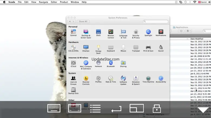The image size is (211, 118).
Task: Toggle the keyboard icon in overlay bar
Action: coord(54,108)
